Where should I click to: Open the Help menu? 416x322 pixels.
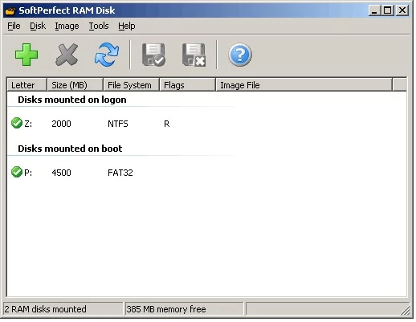[127, 26]
